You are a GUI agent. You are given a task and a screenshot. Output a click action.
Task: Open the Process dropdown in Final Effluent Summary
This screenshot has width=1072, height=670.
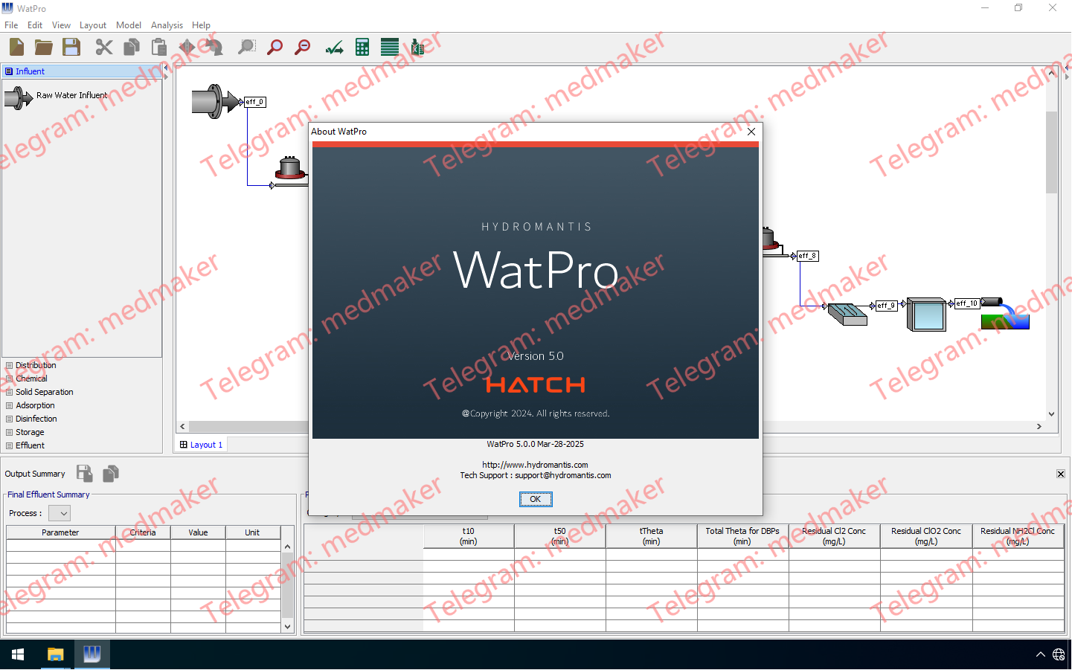(x=59, y=513)
